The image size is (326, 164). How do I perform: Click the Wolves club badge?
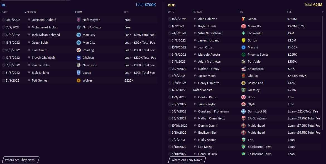[x=79, y=80]
